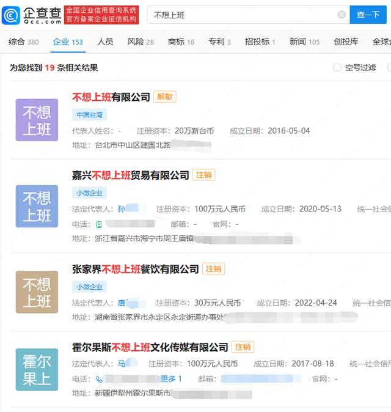Click the 注销 tag on 霍尔果斯 company
The height and width of the screenshot is (412, 391).
point(243,347)
